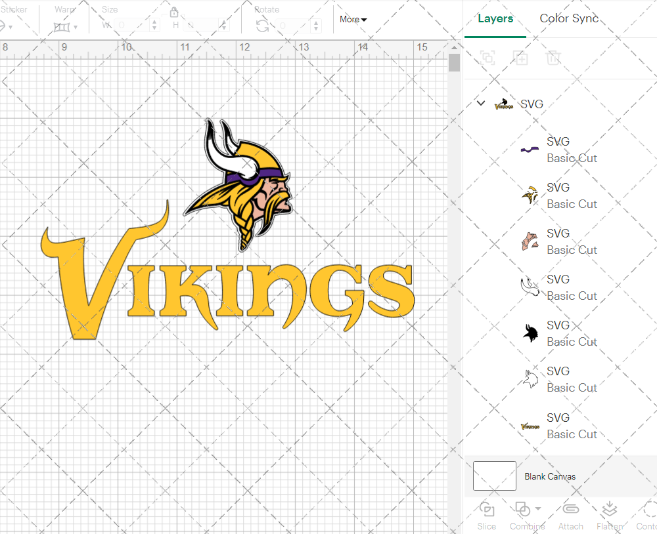Select the purple headband SVG layer
Viewport: 657px width, 534px height.
[558, 150]
